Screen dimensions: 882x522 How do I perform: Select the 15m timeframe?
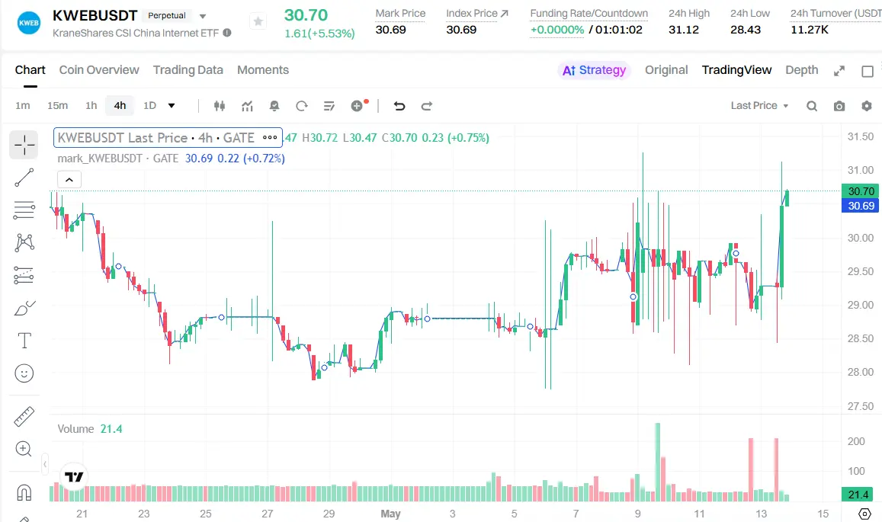(57, 106)
